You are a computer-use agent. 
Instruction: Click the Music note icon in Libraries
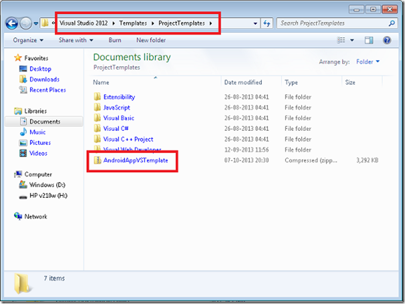click(x=23, y=132)
